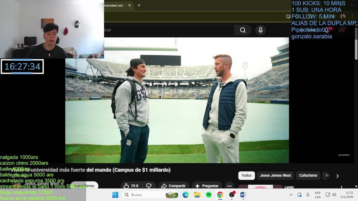Show more filter chips with right arrow
Screen dimensions: 358x201
point(337,176)
